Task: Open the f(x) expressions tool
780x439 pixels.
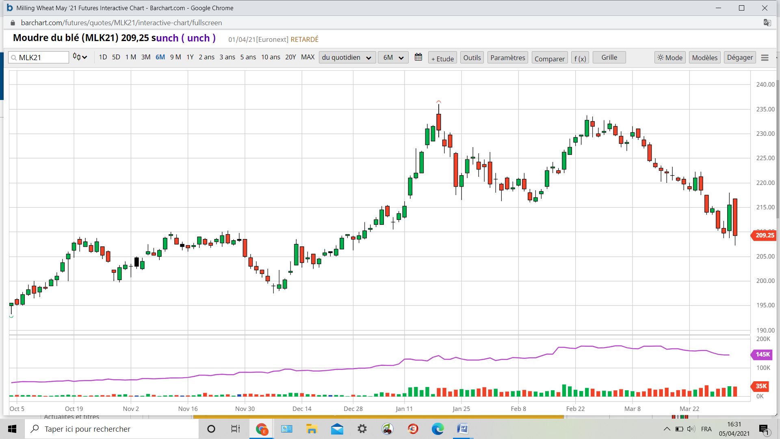Action: click(x=580, y=59)
